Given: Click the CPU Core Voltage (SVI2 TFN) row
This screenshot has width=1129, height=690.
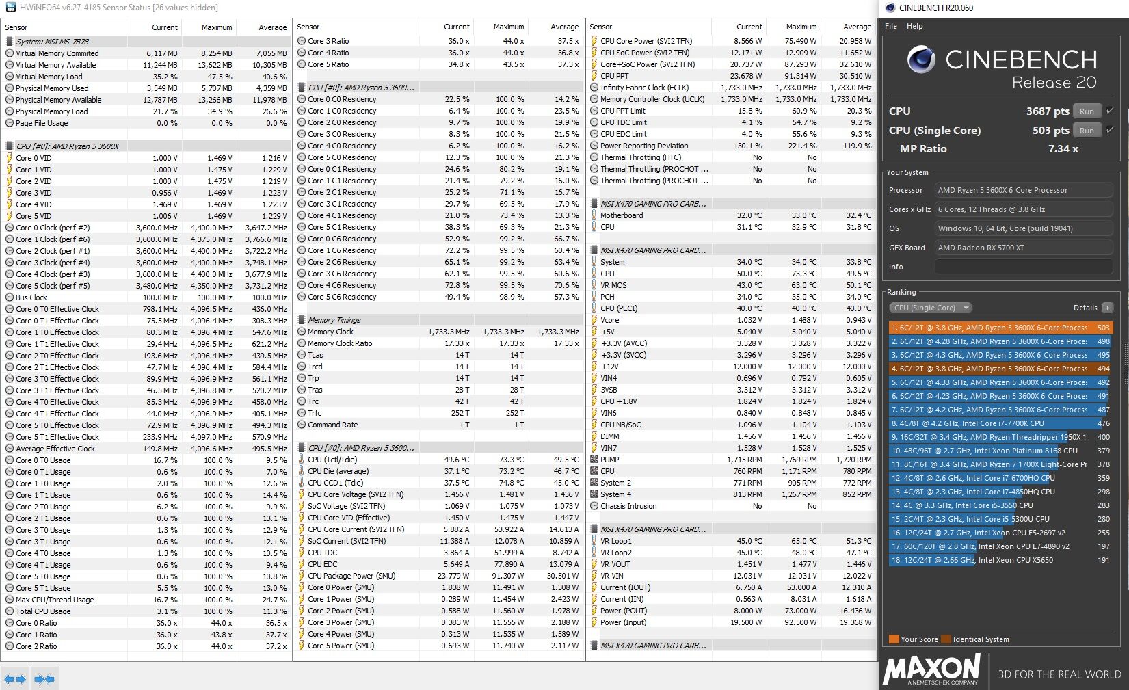Looking at the screenshot, I should 438,494.
